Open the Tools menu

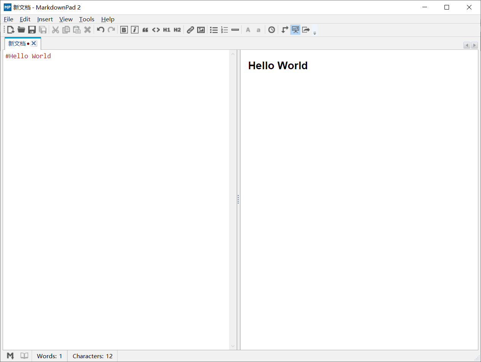[87, 19]
